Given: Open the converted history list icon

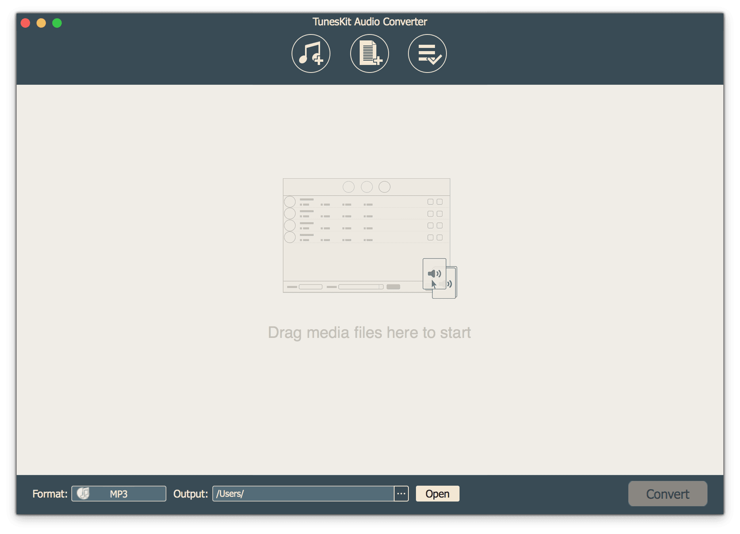Looking at the screenshot, I should click(x=427, y=53).
